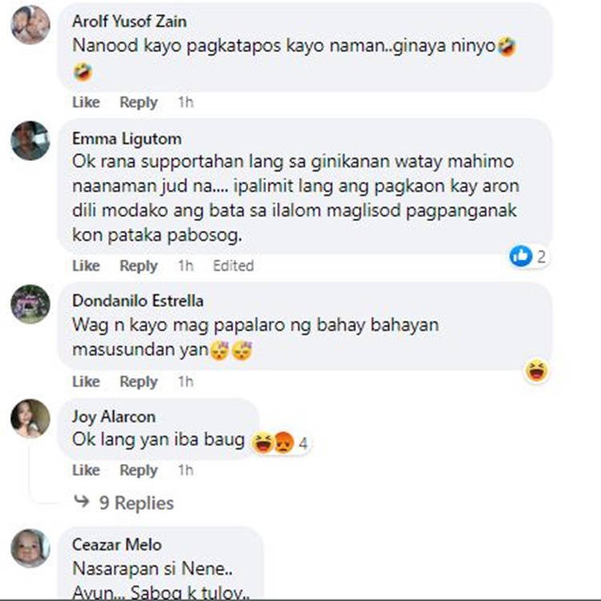601x601 pixels.
Task: Open the Ceazar Melo name link
Action: [116, 544]
